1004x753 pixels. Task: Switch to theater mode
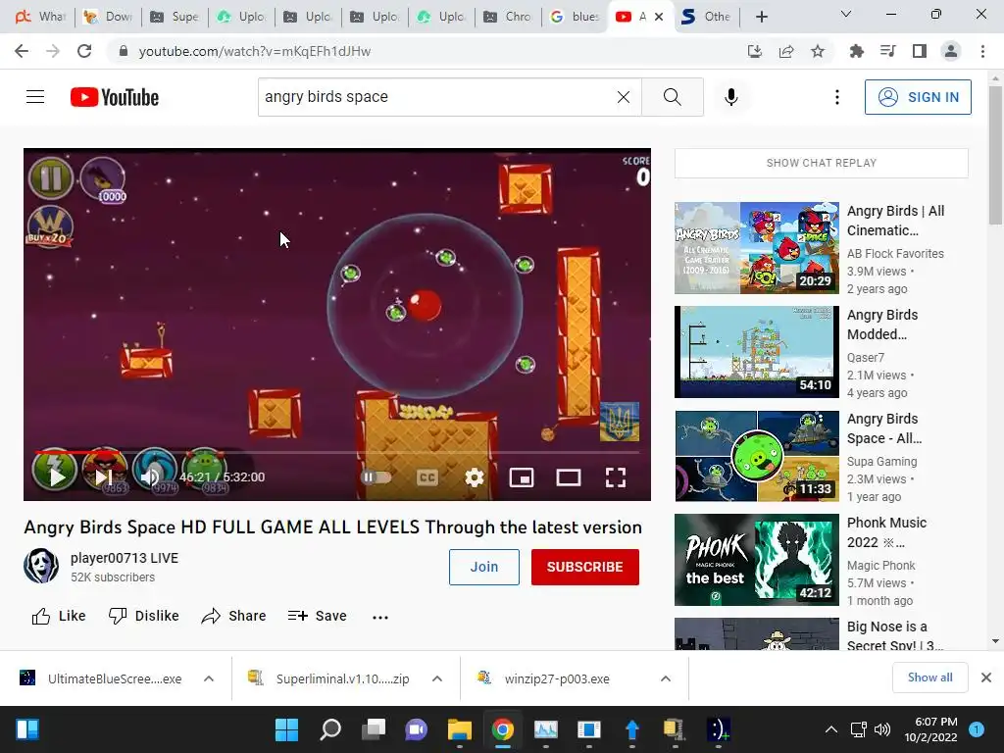[x=568, y=477]
